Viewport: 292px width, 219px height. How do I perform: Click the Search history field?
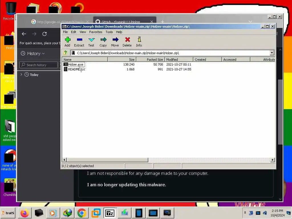(x=38, y=65)
